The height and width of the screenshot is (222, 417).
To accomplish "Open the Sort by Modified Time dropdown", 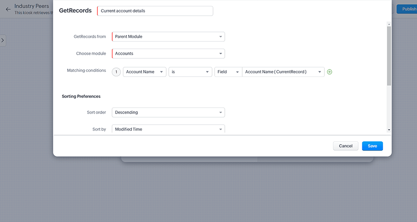I will point(168,129).
